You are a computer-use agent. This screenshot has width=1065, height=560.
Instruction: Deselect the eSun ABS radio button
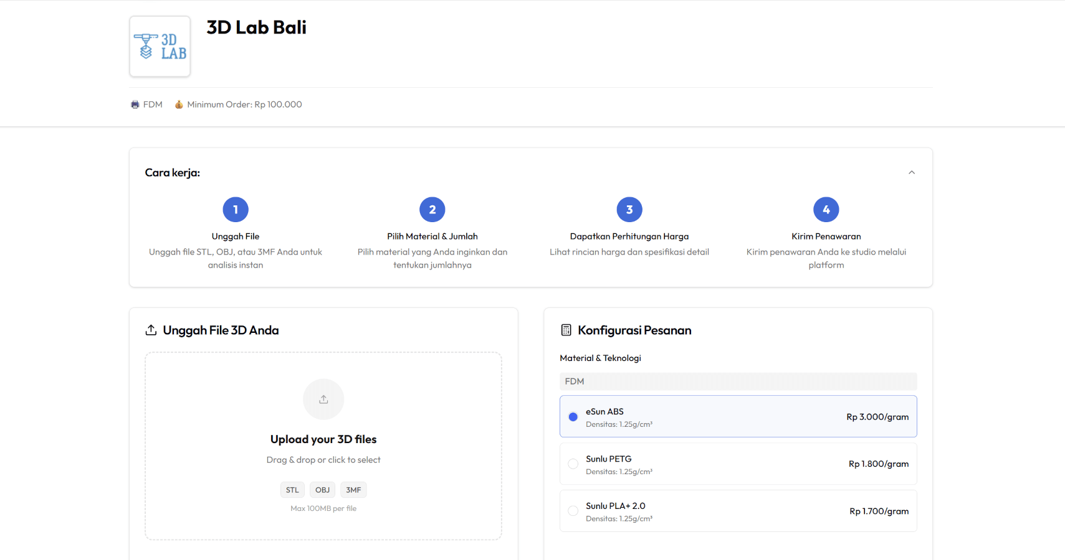pos(573,417)
